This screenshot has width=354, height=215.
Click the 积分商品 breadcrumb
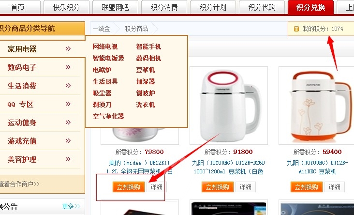tap(136, 29)
